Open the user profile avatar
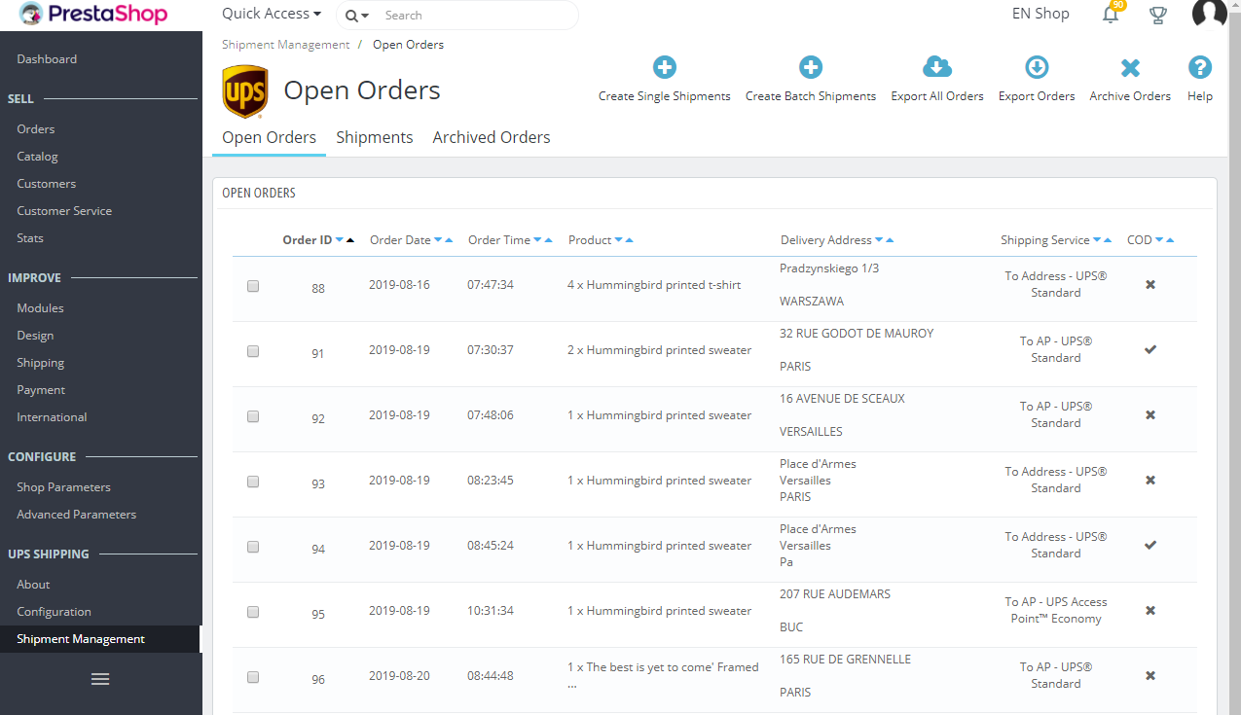 [x=1210, y=13]
